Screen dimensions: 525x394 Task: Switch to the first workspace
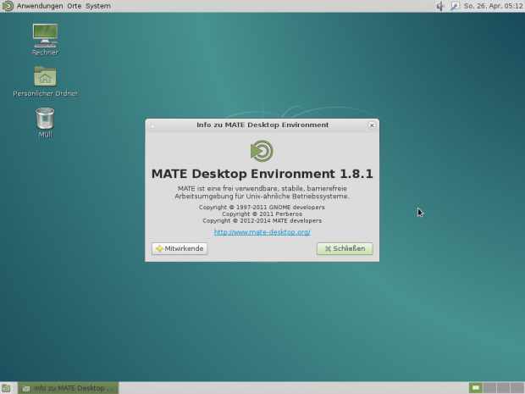pos(475,388)
